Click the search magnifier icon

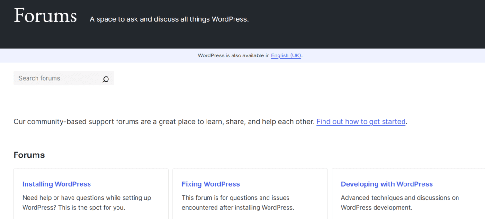106,80
